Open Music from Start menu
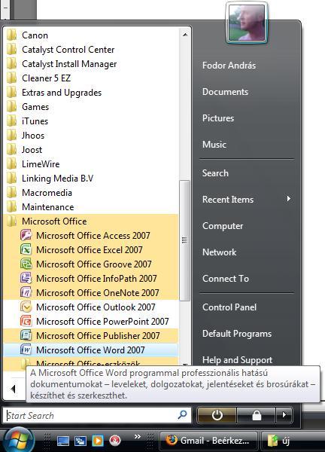 pos(214,144)
